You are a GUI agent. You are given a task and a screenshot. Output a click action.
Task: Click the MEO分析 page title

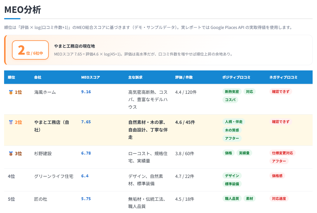click(x=23, y=10)
